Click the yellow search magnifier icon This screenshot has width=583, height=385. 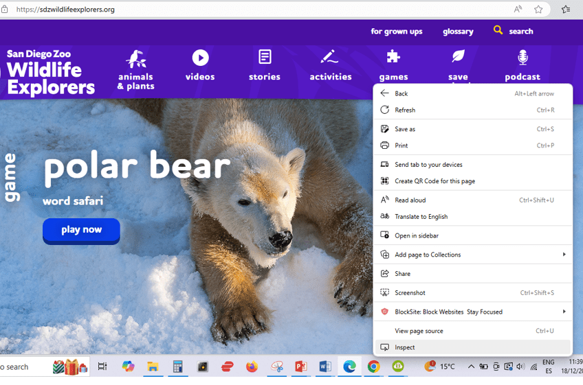[x=498, y=30]
